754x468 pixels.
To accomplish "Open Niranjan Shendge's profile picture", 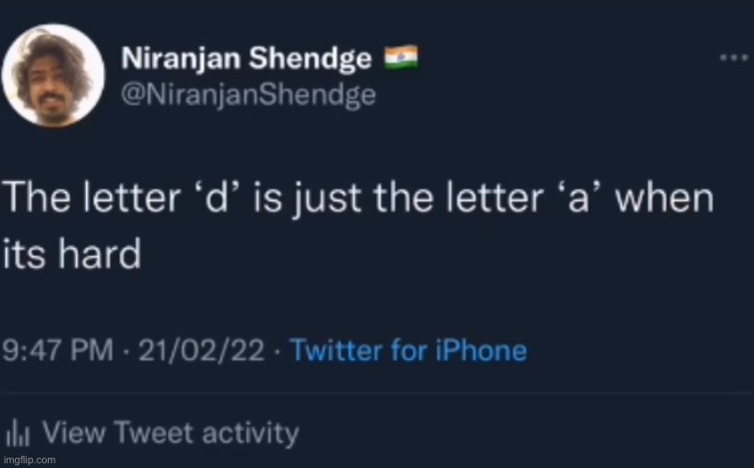I will click(52, 76).
